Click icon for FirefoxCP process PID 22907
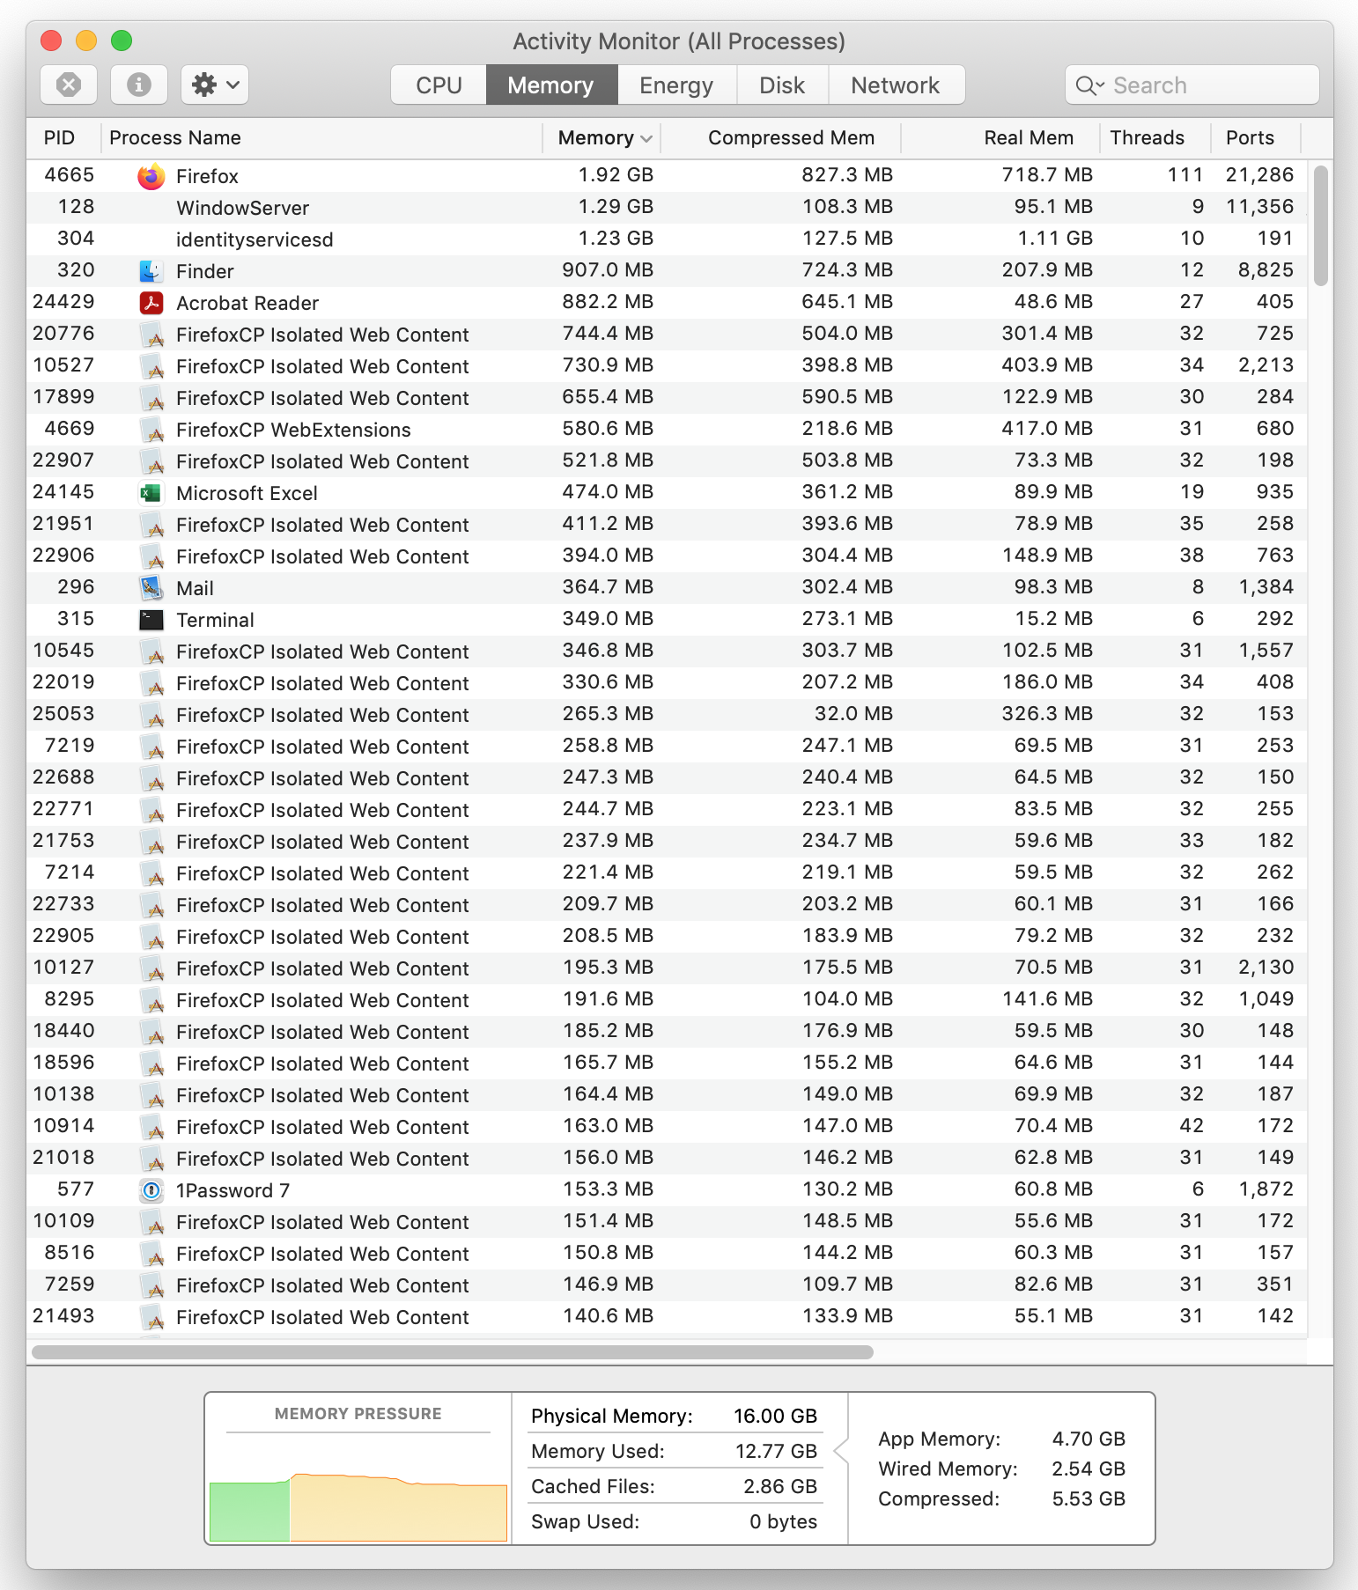 click(151, 461)
